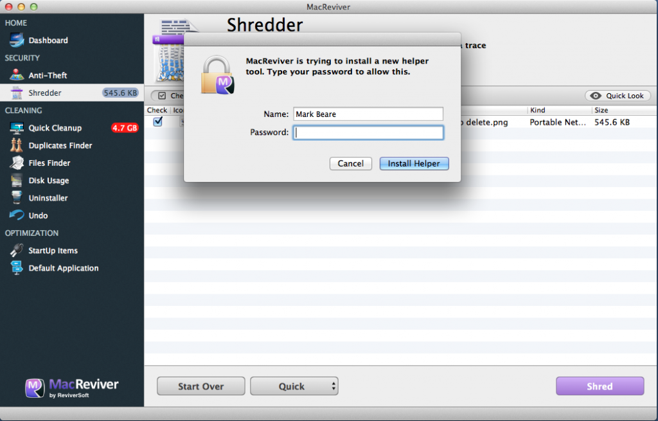This screenshot has height=421, width=658.
Task: Uncheck the delete.png file checkbox
Action: (158, 121)
